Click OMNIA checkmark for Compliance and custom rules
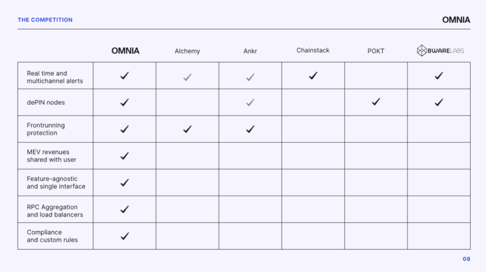The image size is (486, 272). tap(125, 236)
